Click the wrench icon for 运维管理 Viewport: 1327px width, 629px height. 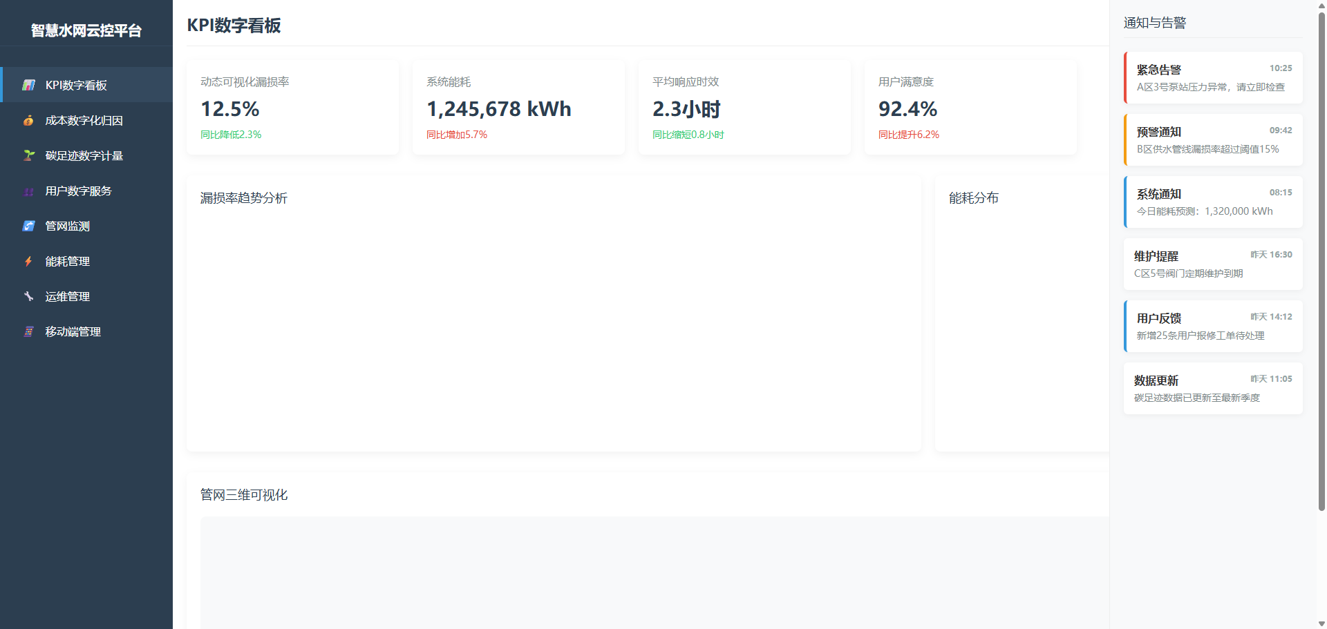coord(28,296)
